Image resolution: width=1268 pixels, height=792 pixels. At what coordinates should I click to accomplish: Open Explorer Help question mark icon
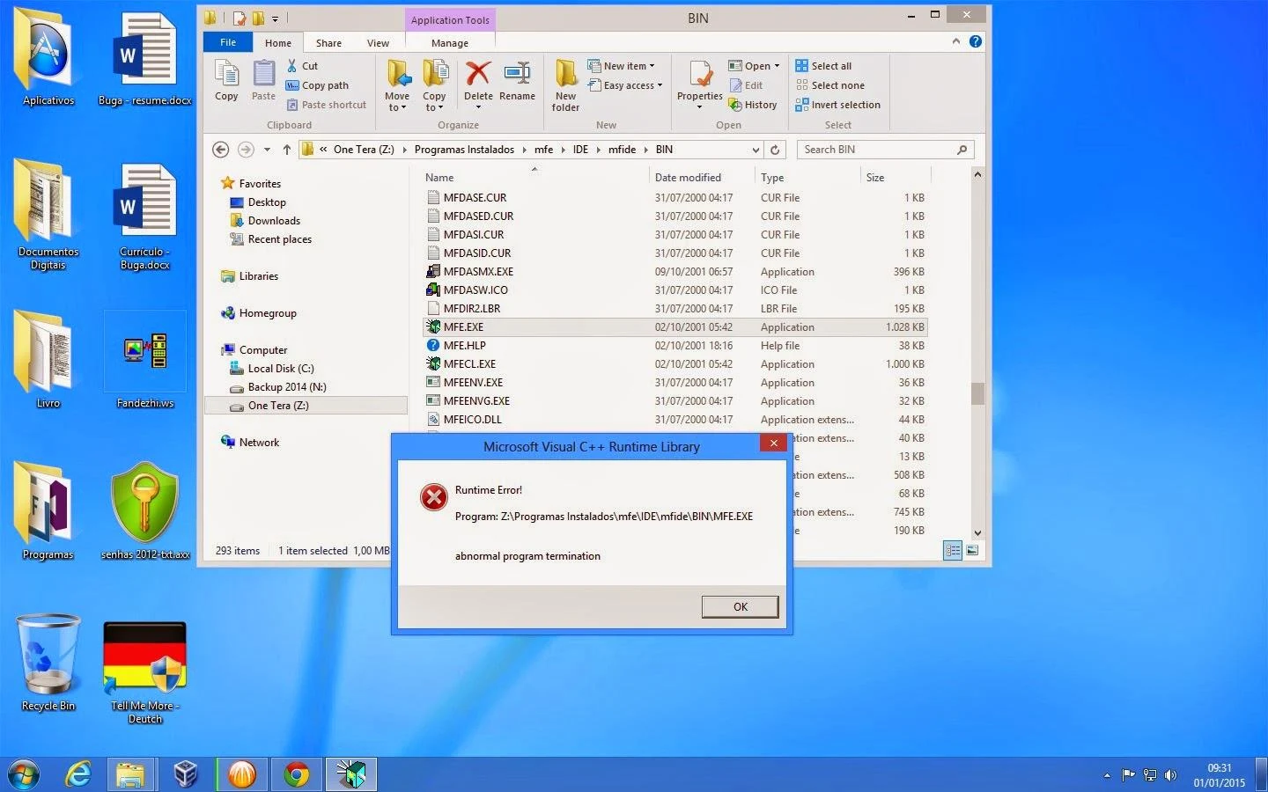coord(976,41)
